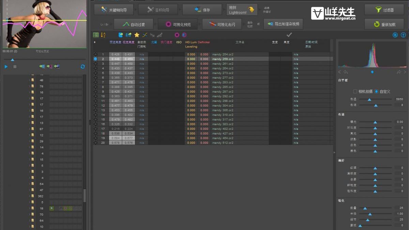Click the checkmark icon above the file list
Image resolution: width=409 pixels, height=230 pixels.
point(289,35)
